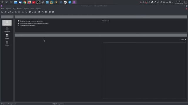Image resolution: width=188 pixels, height=105 pixels.
Task: Open the Формы (Forms) section
Action: (x=7, y=36)
